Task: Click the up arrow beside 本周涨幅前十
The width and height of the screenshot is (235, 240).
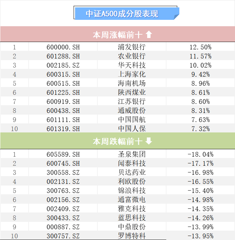Action: tap(149, 35)
